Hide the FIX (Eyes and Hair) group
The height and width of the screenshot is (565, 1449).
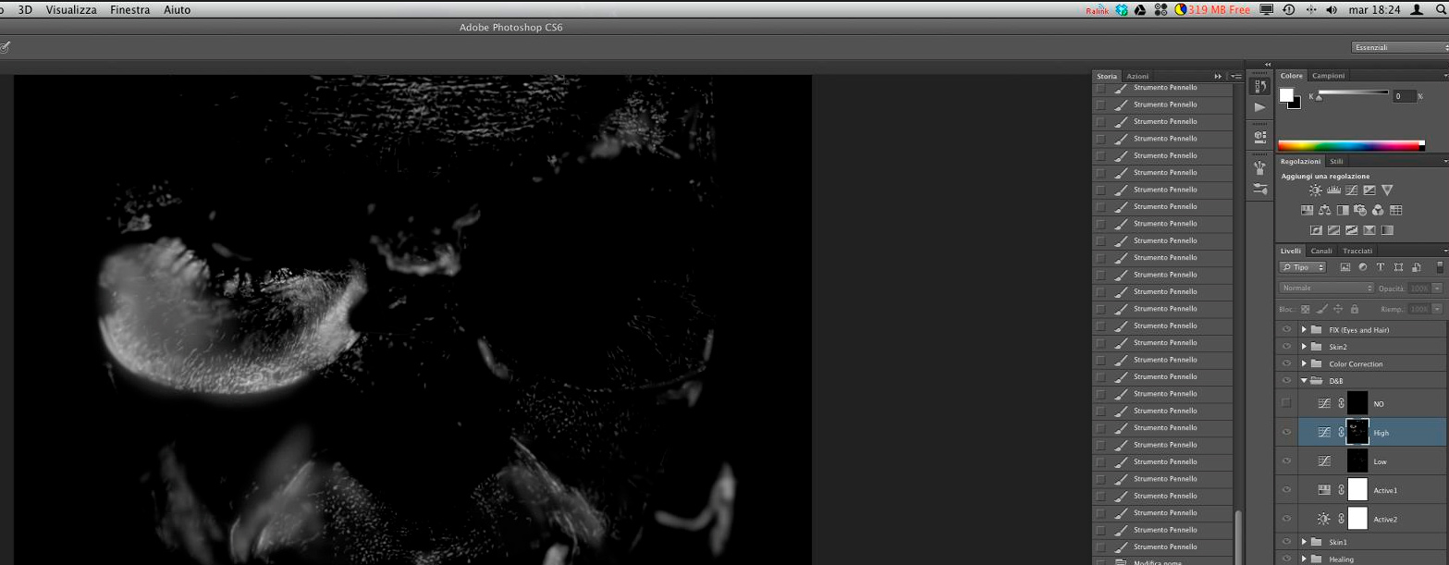click(1285, 329)
